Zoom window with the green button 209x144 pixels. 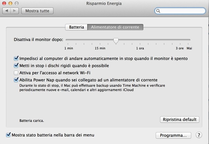pos(16,3)
